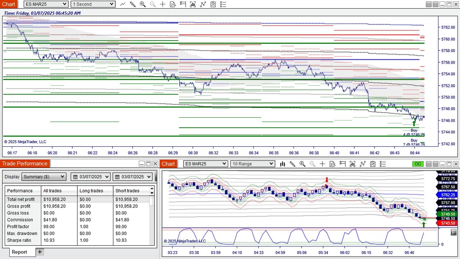This screenshot has height=259, width=460.
Task: Open Properties list icon in bottom chart toolbar
Action: (383, 164)
